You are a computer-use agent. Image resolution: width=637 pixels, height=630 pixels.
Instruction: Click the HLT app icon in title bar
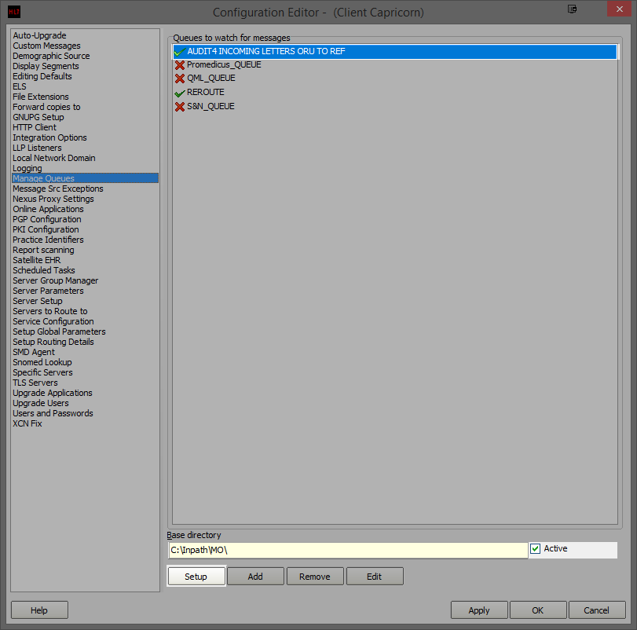[x=14, y=12]
